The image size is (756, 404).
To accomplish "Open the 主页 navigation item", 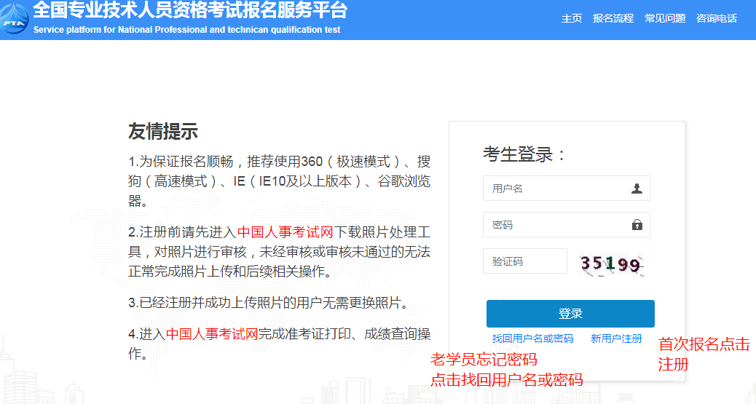I will 572,18.
